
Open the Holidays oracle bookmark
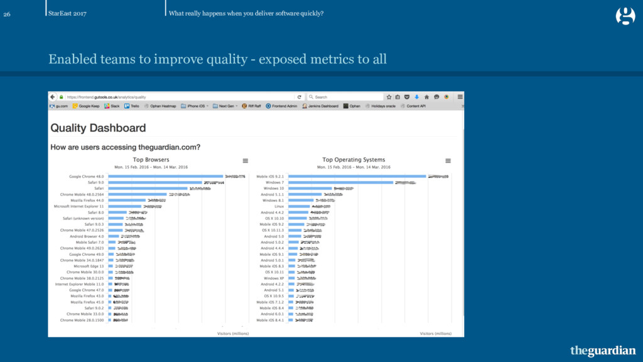[380, 106]
